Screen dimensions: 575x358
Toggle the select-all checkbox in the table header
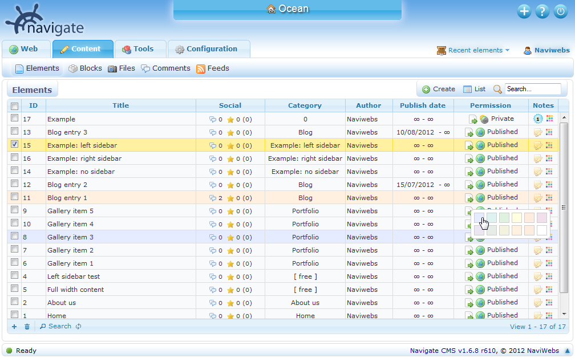click(14, 105)
